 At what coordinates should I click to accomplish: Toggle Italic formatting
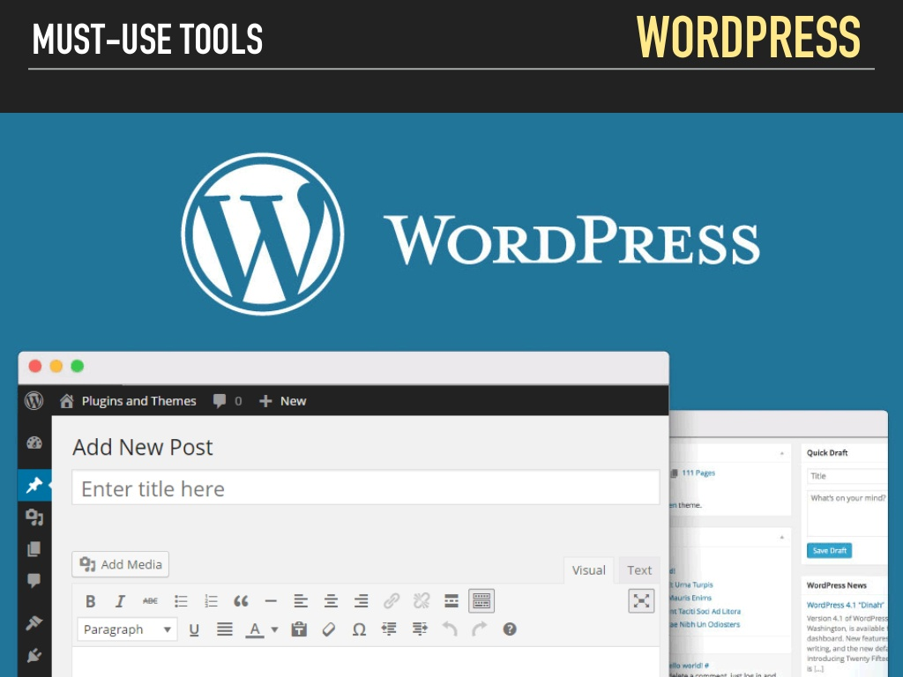click(x=120, y=601)
